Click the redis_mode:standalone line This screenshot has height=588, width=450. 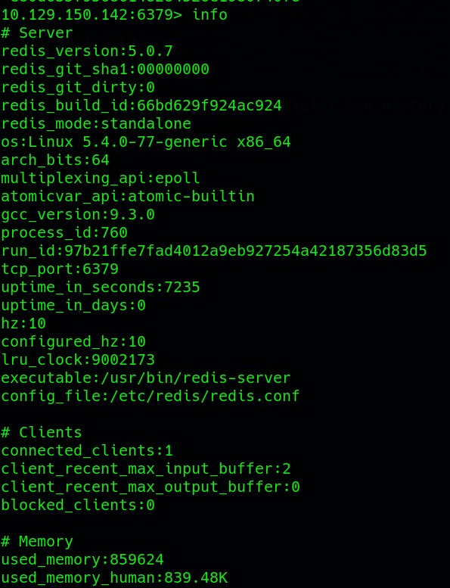coord(96,124)
